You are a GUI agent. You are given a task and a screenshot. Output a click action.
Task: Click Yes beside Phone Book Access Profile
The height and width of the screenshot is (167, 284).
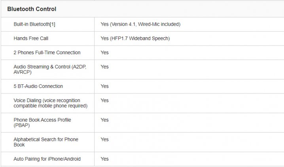[x=105, y=120]
